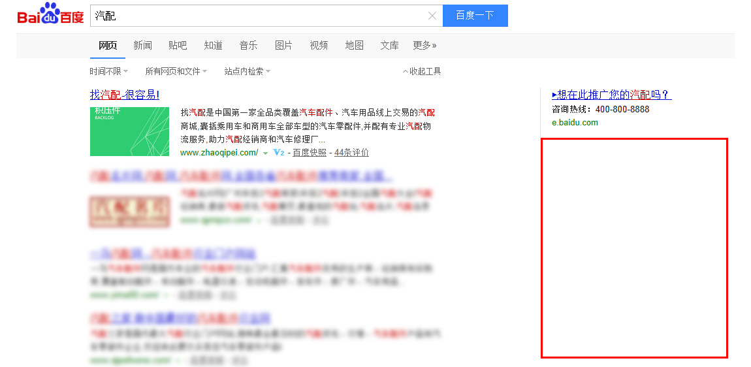The width and height of the screenshot is (751, 367).
Task: Open the www.zhaoqipei.com URL link
Action: pos(219,152)
